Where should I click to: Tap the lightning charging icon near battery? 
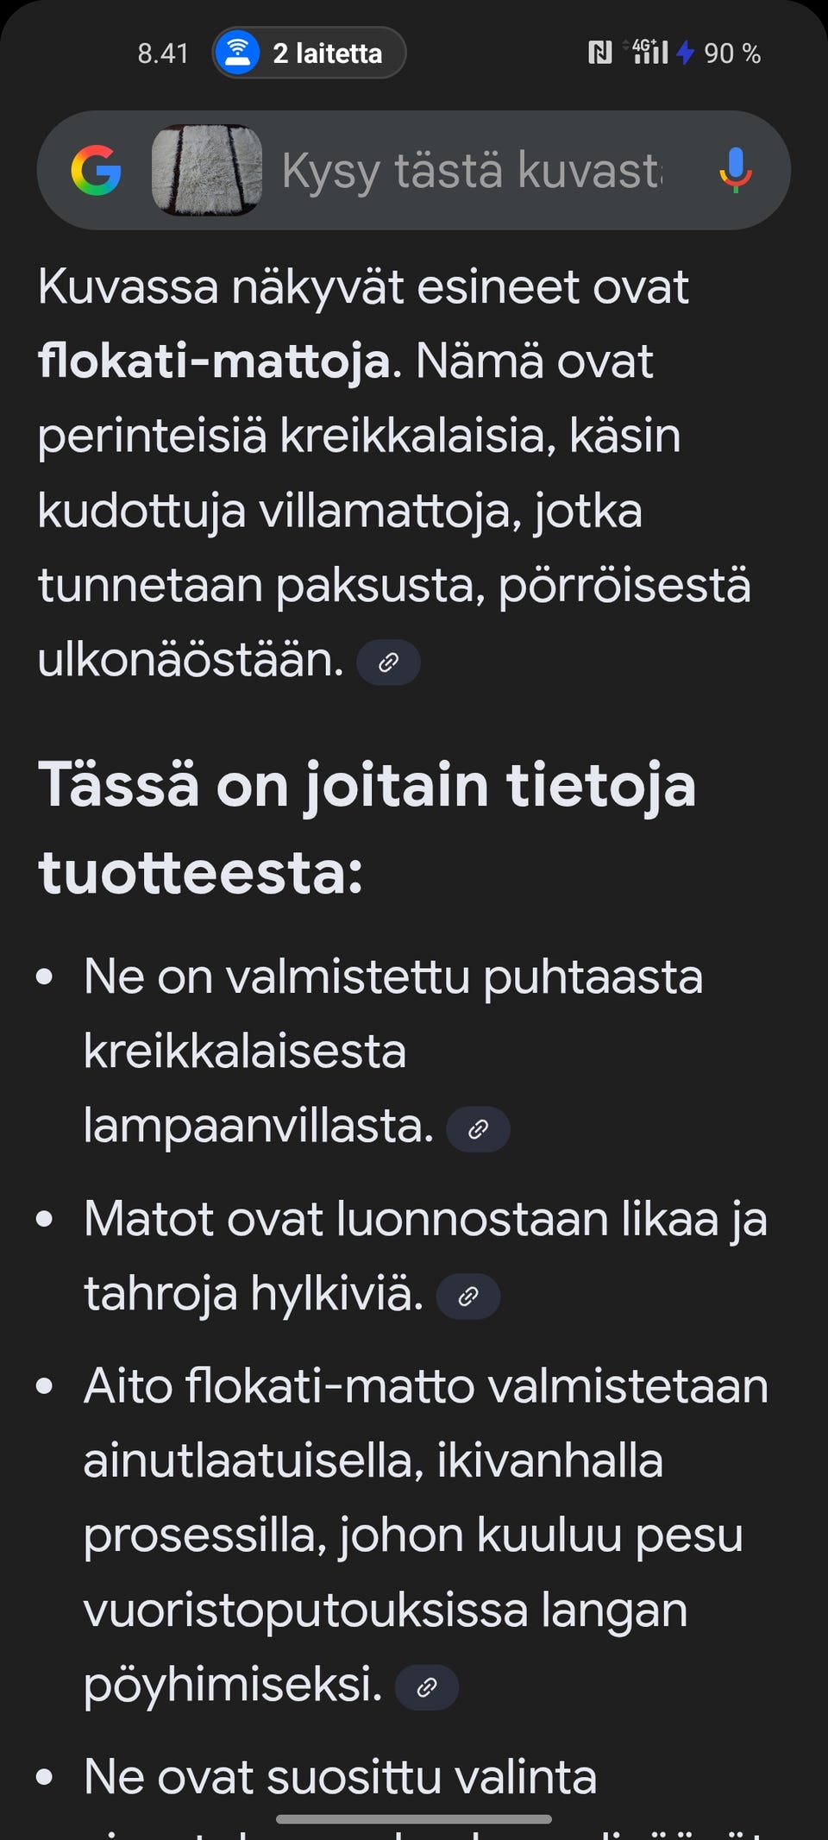[x=683, y=53]
